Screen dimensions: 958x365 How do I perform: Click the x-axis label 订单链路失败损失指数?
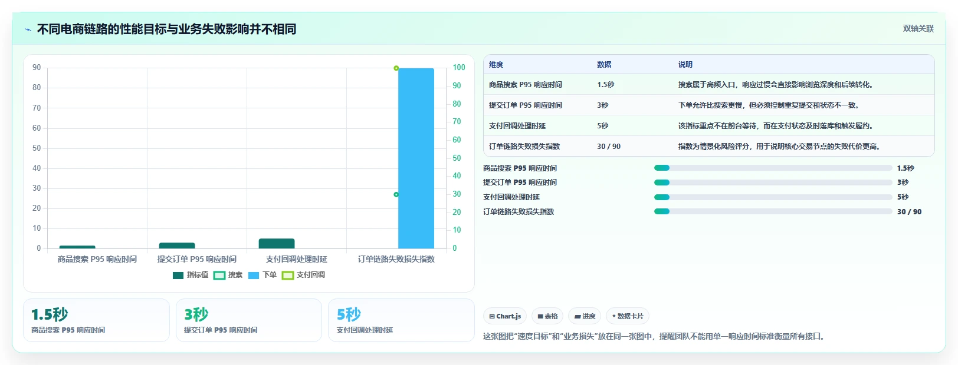point(396,259)
